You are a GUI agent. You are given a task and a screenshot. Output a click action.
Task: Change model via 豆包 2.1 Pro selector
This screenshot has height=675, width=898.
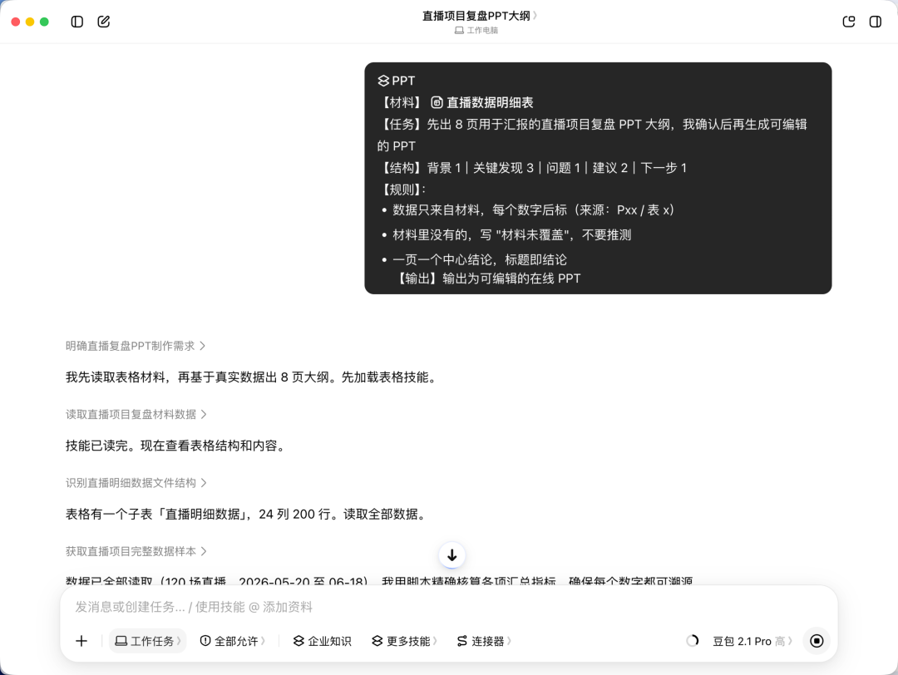tap(752, 641)
